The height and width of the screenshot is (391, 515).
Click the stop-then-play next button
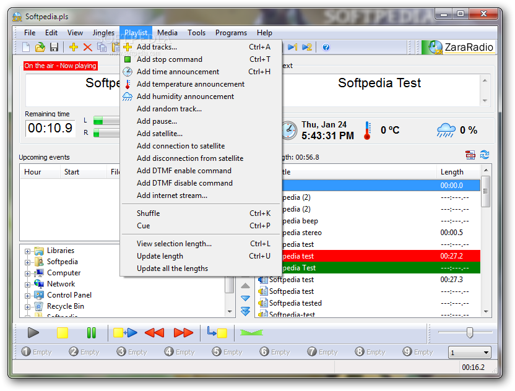coord(125,333)
